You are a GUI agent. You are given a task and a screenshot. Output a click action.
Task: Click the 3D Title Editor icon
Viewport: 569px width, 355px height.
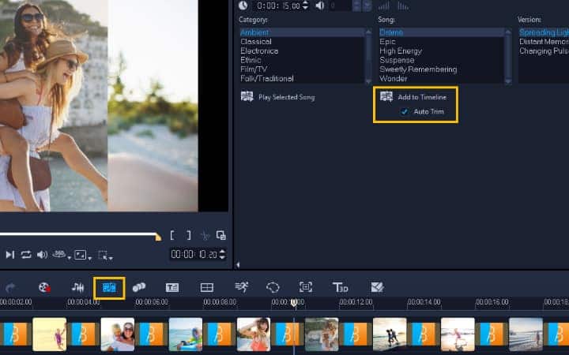[x=341, y=287]
